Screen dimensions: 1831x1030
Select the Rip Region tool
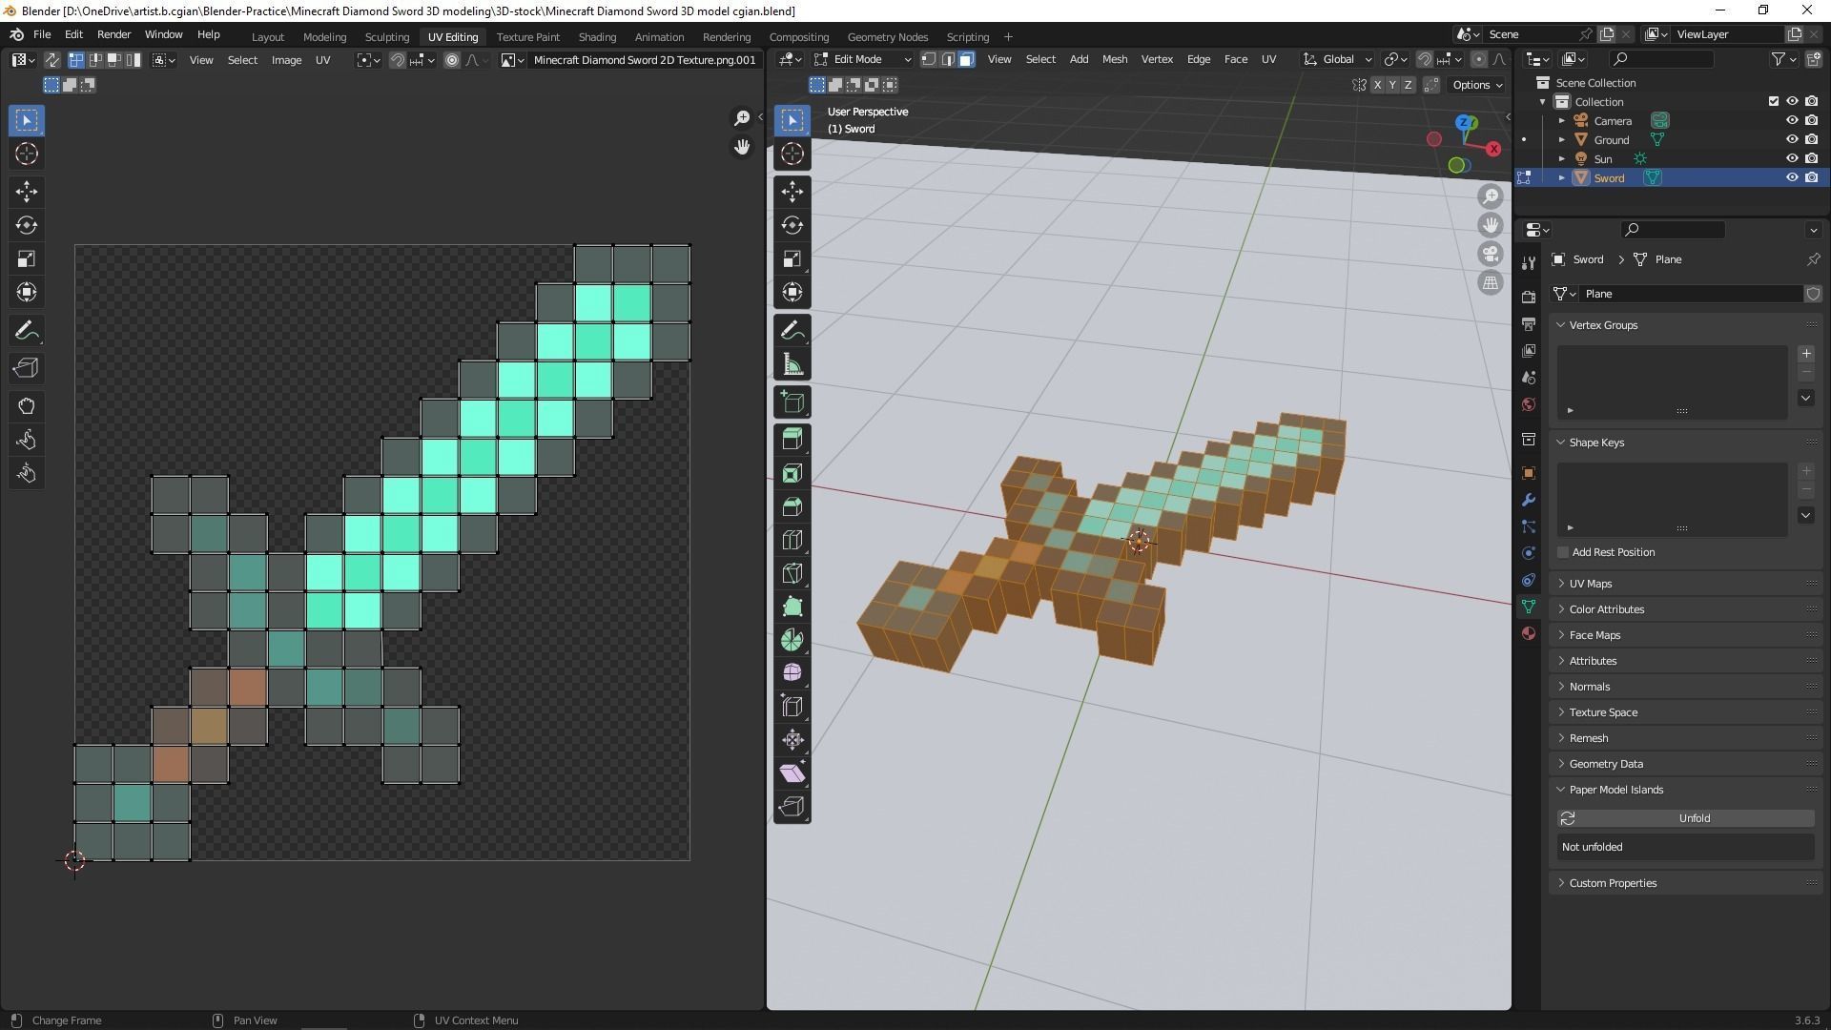tap(792, 807)
